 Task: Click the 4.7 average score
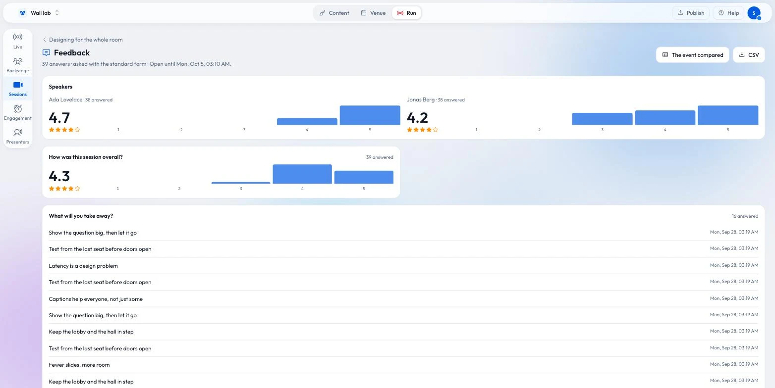click(x=59, y=117)
